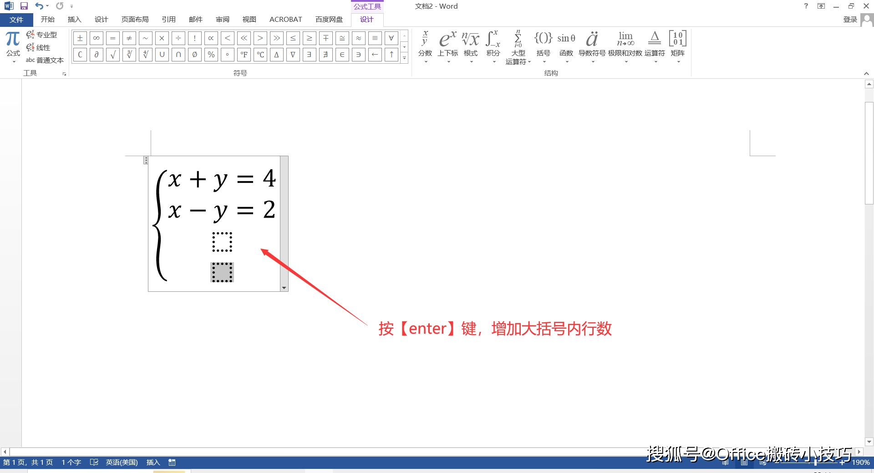Switch to the 插入 ribbon tab
The height and width of the screenshot is (473, 874).
[74, 19]
